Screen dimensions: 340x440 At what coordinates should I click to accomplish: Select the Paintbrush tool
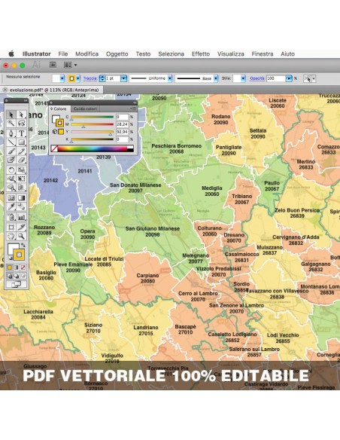coord(11,151)
